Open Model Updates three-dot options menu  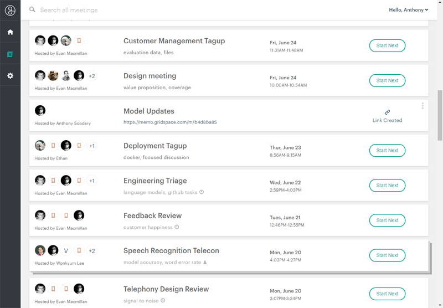pyautogui.click(x=423, y=106)
